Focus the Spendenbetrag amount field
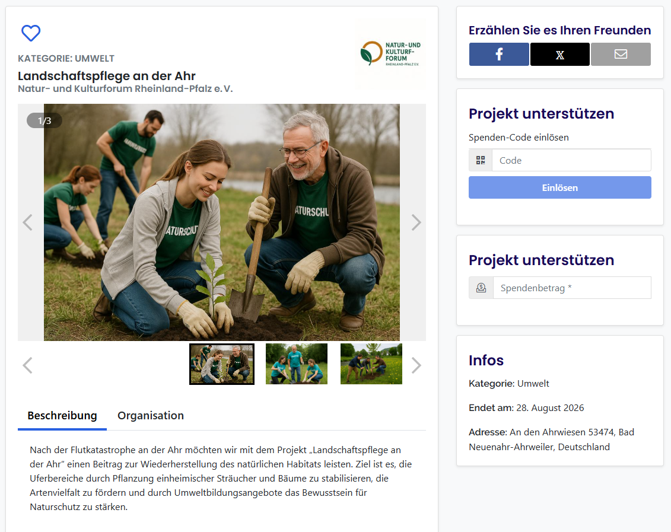Image resolution: width=671 pixels, height=532 pixels. click(x=572, y=288)
